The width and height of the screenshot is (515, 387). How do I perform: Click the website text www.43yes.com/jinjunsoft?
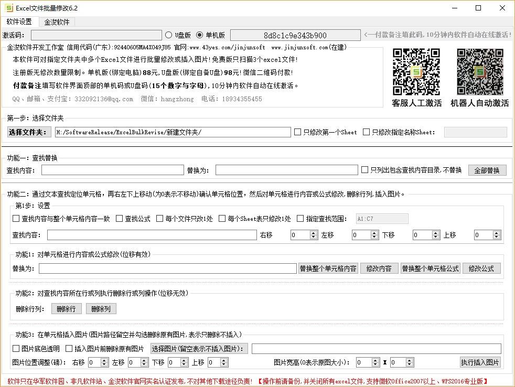click(227, 47)
